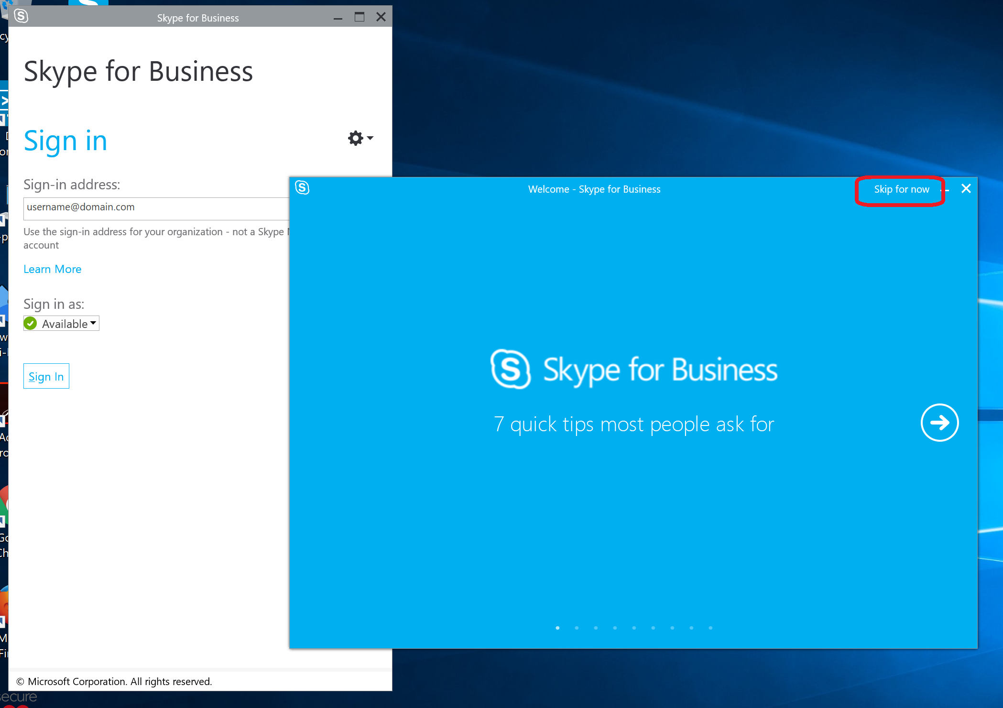Open the Learn More link
The width and height of the screenshot is (1003, 708).
[53, 269]
